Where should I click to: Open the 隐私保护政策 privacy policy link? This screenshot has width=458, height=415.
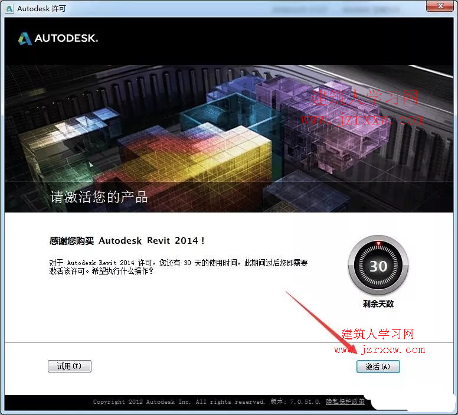[345, 402]
